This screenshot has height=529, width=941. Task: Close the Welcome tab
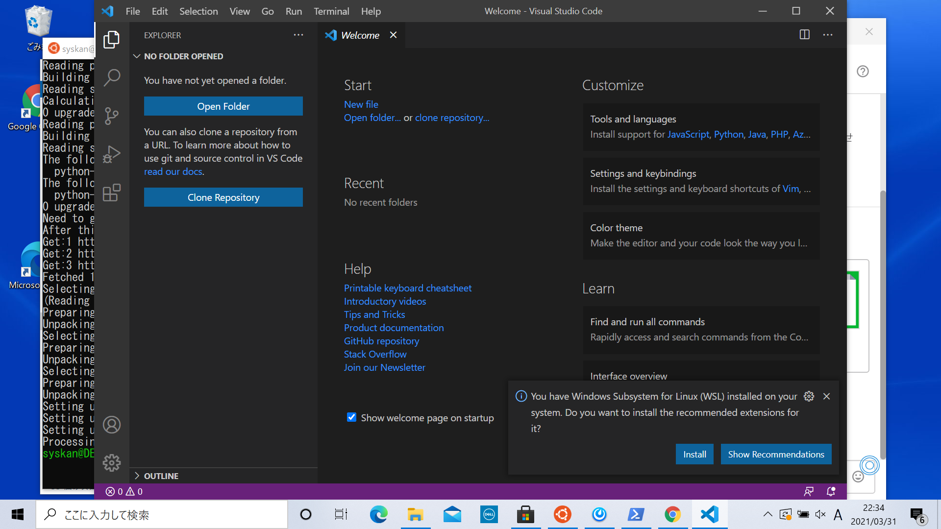(x=393, y=35)
